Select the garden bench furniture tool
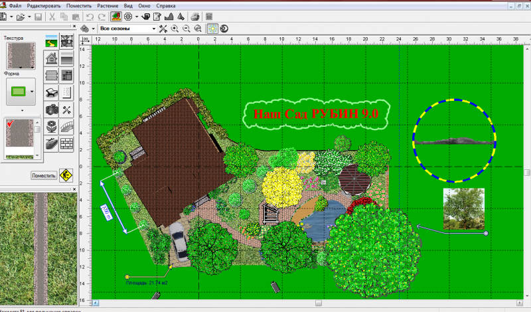 52,92
